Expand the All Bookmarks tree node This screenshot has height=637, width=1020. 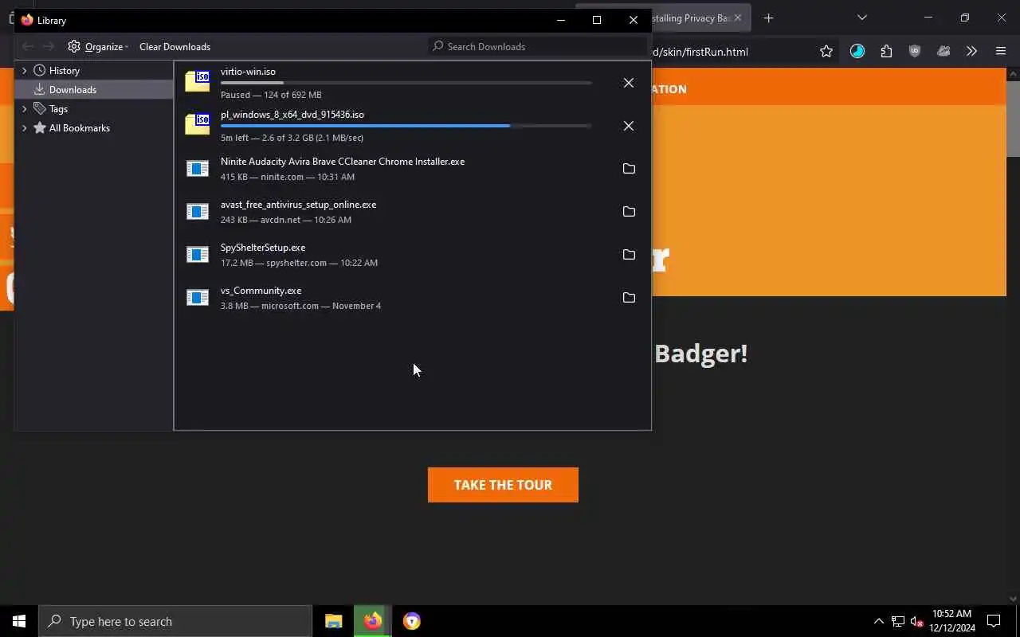[x=24, y=128]
